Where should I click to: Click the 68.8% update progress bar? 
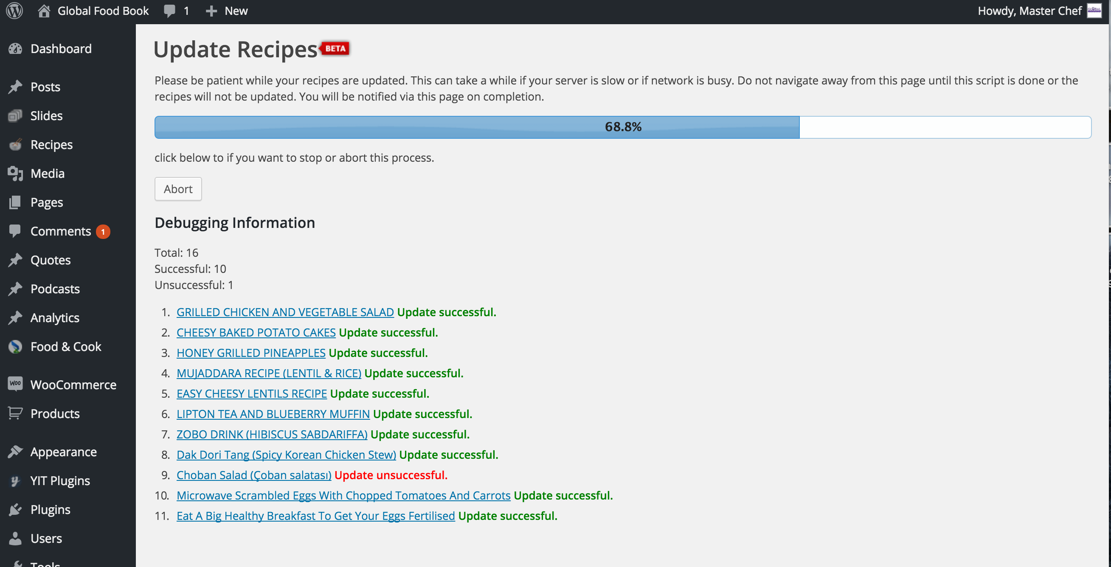622,127
